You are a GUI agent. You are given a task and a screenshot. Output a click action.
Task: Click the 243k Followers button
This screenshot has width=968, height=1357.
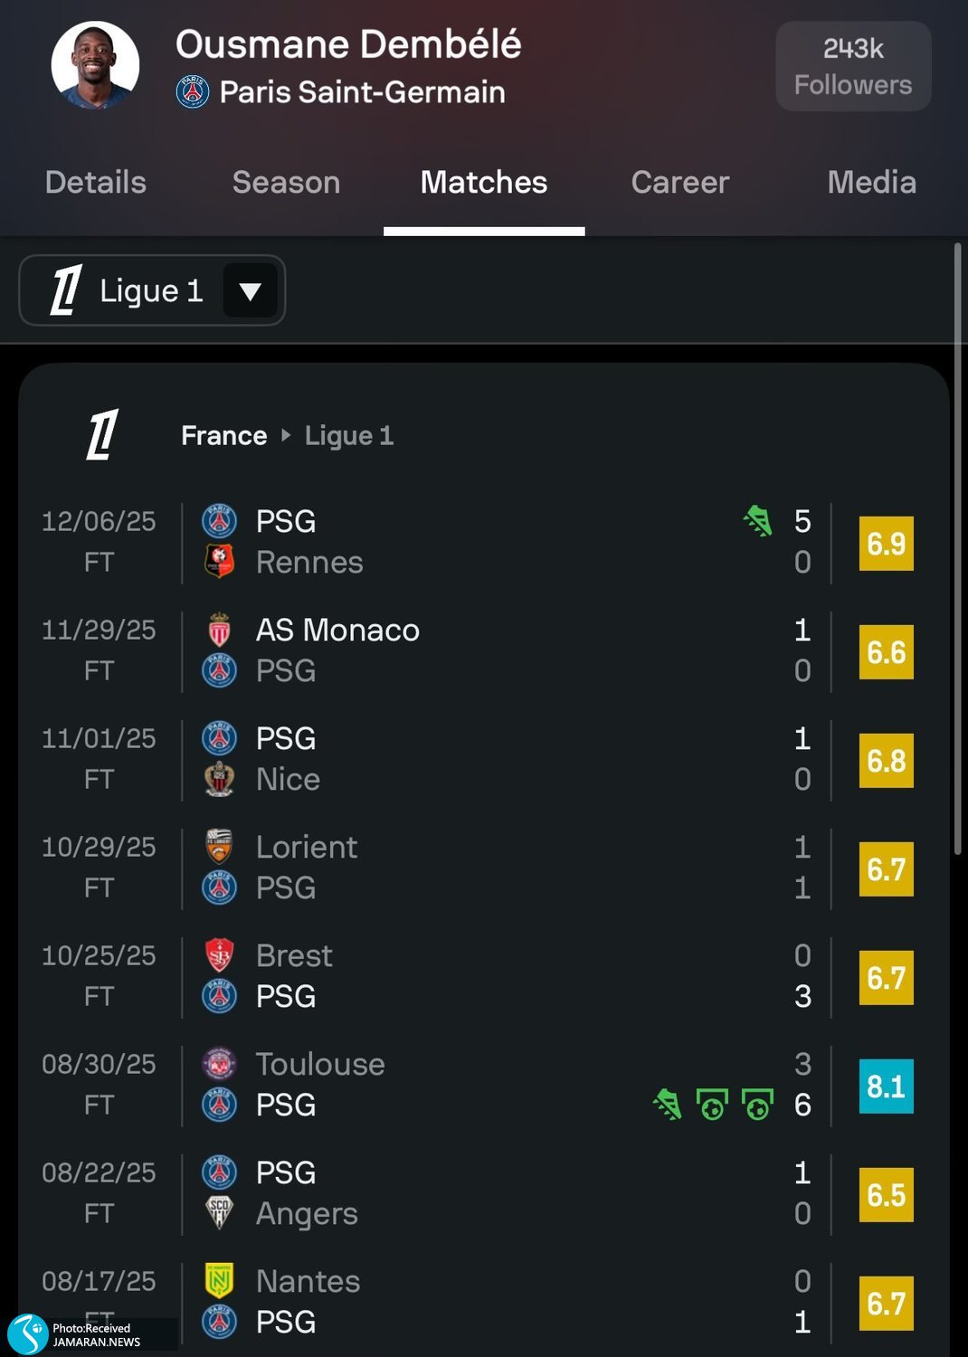(853, 66)
